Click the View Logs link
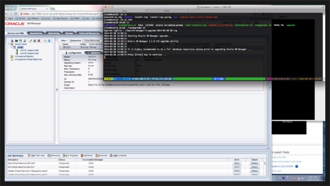The width and height of the screenshot is (330, 186). click(276, 171)
